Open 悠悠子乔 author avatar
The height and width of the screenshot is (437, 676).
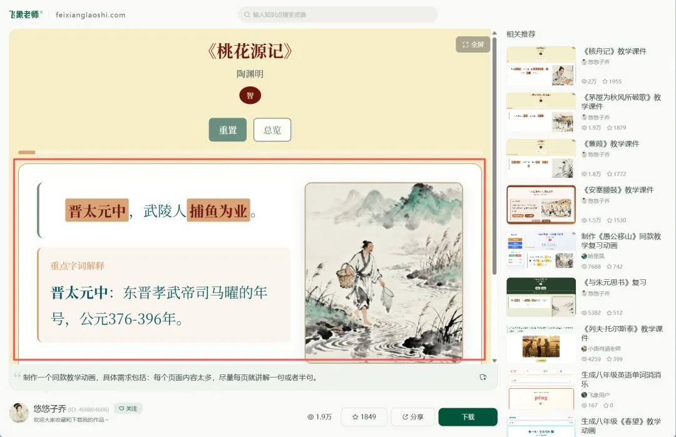(x=19, y=413)
